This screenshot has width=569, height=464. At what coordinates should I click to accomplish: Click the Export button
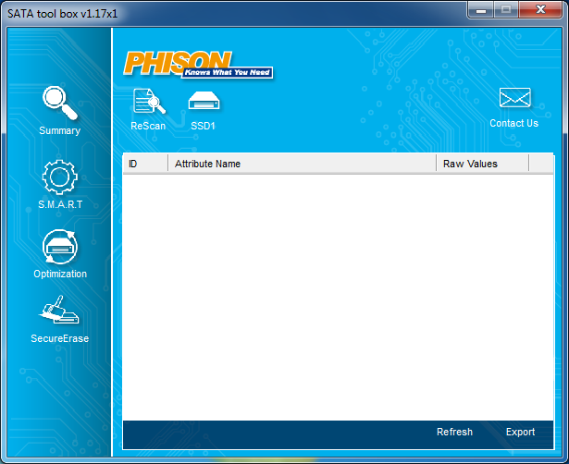click(x=520, y=432)
